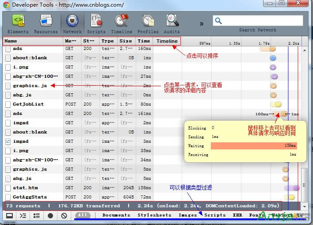Sort by Method column header

[x=72, y=41]
